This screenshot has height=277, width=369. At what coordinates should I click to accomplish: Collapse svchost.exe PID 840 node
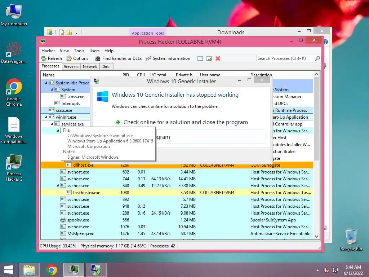(x=58, y=186)
